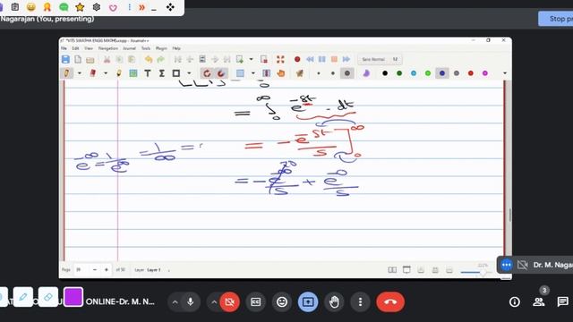Image resolution: width=573 pixels, height=322 pixels.
Task: Select the medium line thickness
Action: click(332, 73)
